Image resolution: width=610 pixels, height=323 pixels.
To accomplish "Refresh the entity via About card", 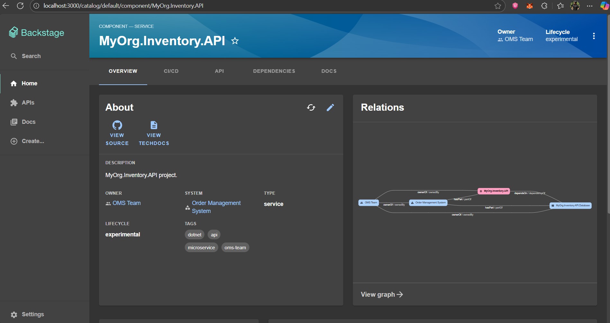I will click(311, 107).
